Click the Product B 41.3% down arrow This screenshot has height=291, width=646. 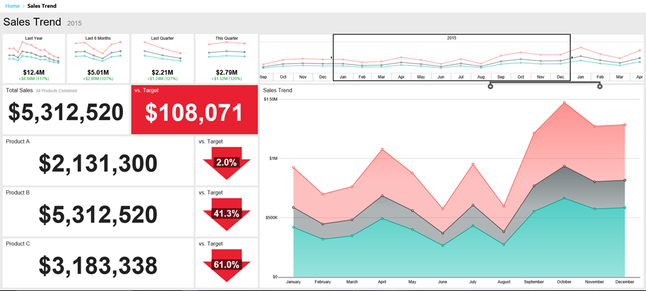tap(226, 214)
